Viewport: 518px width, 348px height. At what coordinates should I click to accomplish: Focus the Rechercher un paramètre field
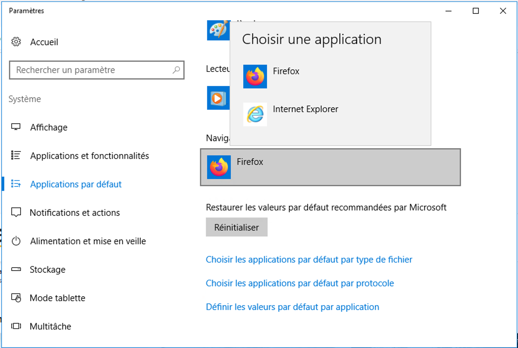click(97, 70)
